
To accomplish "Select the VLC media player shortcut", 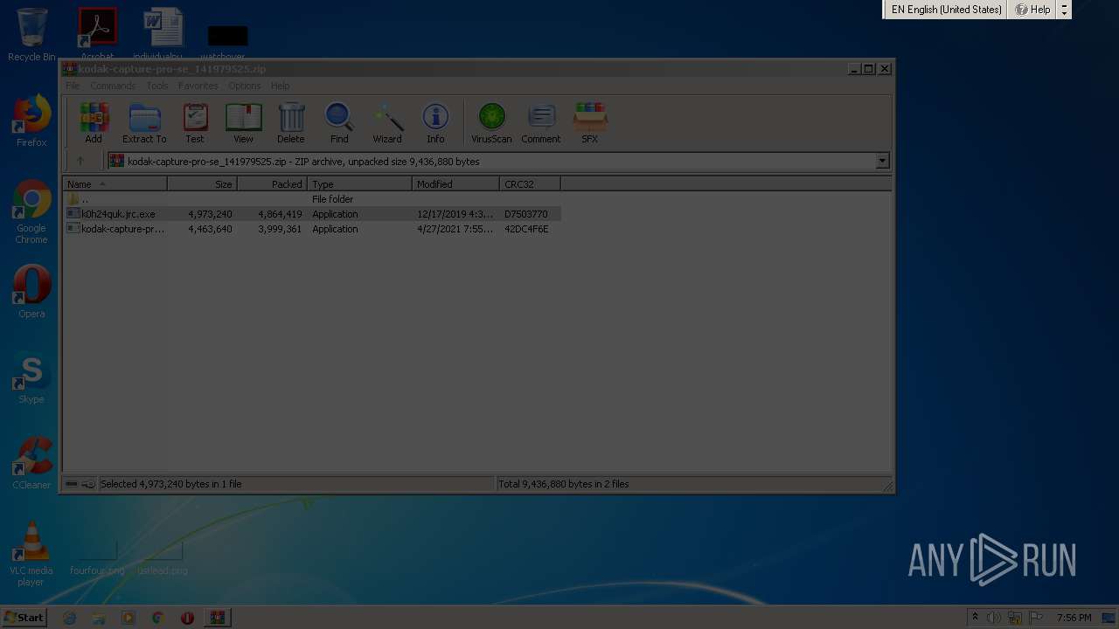I will pyautogui.click(x=31, y=554).
